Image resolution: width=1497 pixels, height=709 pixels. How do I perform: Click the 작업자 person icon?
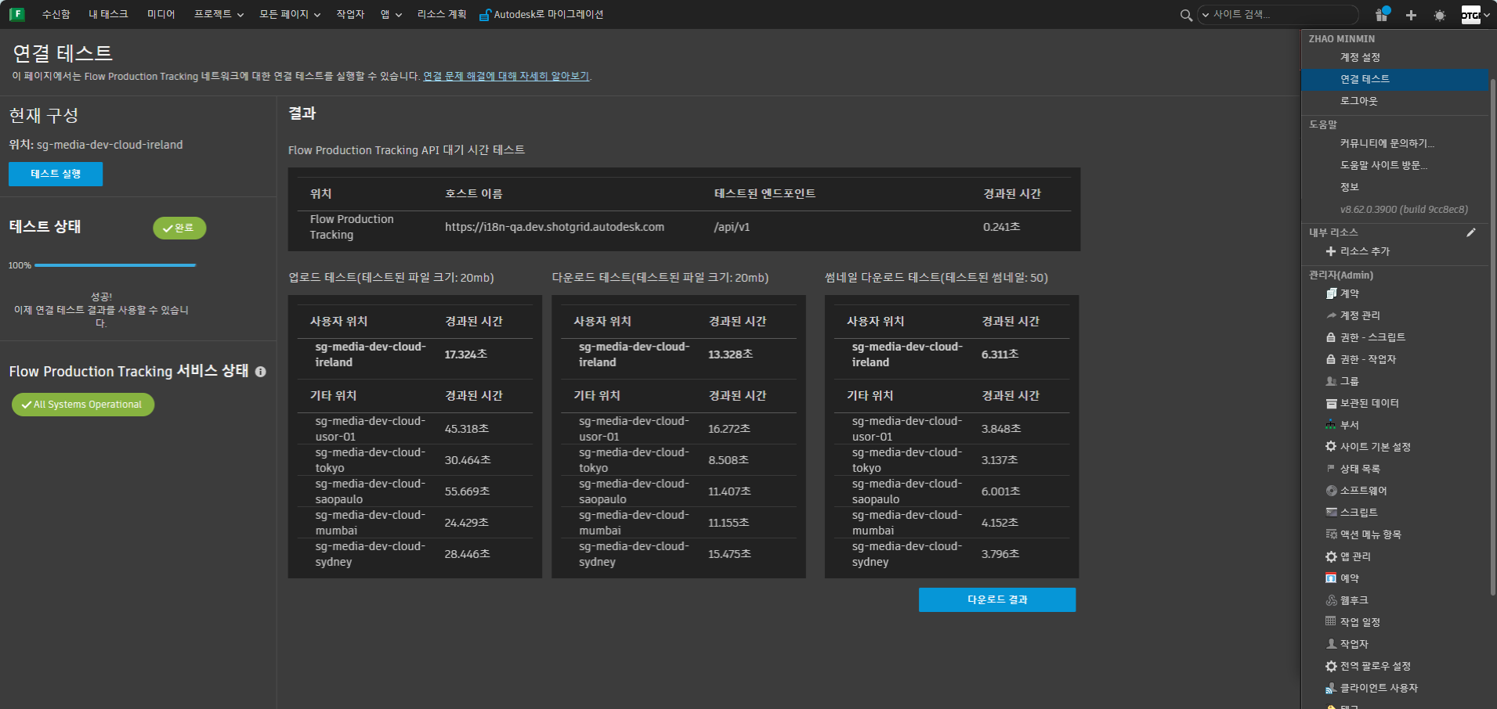pyautogui.click(x=1331, y=644)
